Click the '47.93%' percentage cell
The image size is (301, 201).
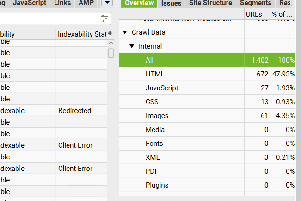pos(283,74)
